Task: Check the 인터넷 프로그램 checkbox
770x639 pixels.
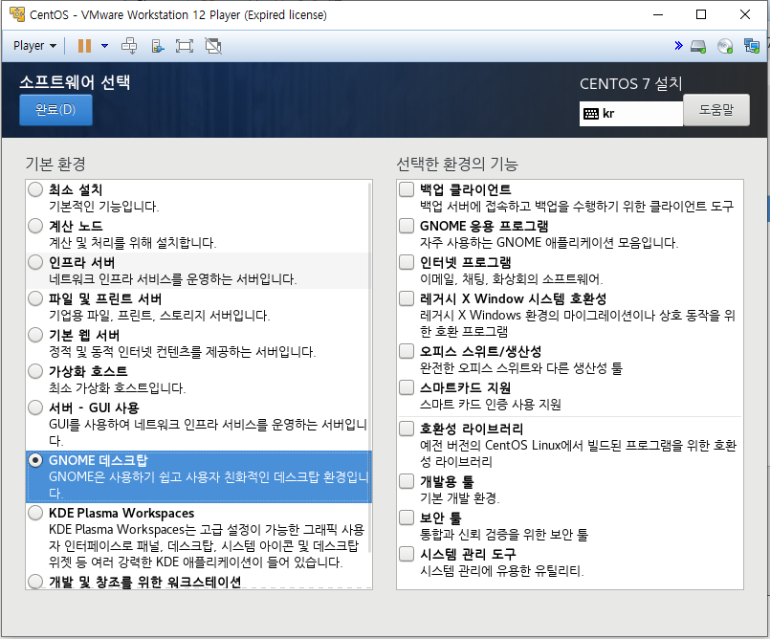Action: click(x=407, y=262)
